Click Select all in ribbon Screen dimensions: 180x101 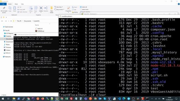[x=84, y=7]
